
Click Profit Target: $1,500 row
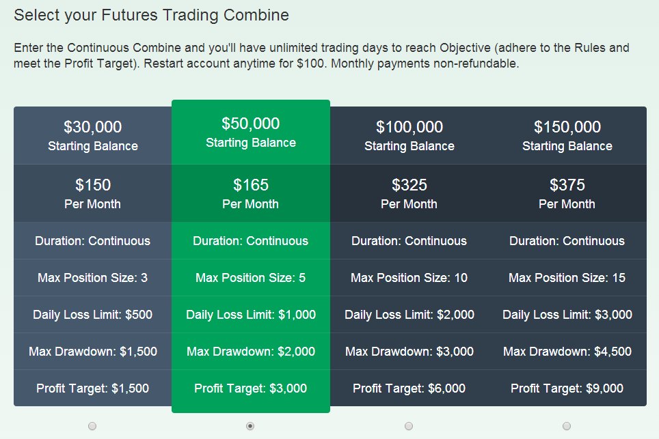[92, 388]
